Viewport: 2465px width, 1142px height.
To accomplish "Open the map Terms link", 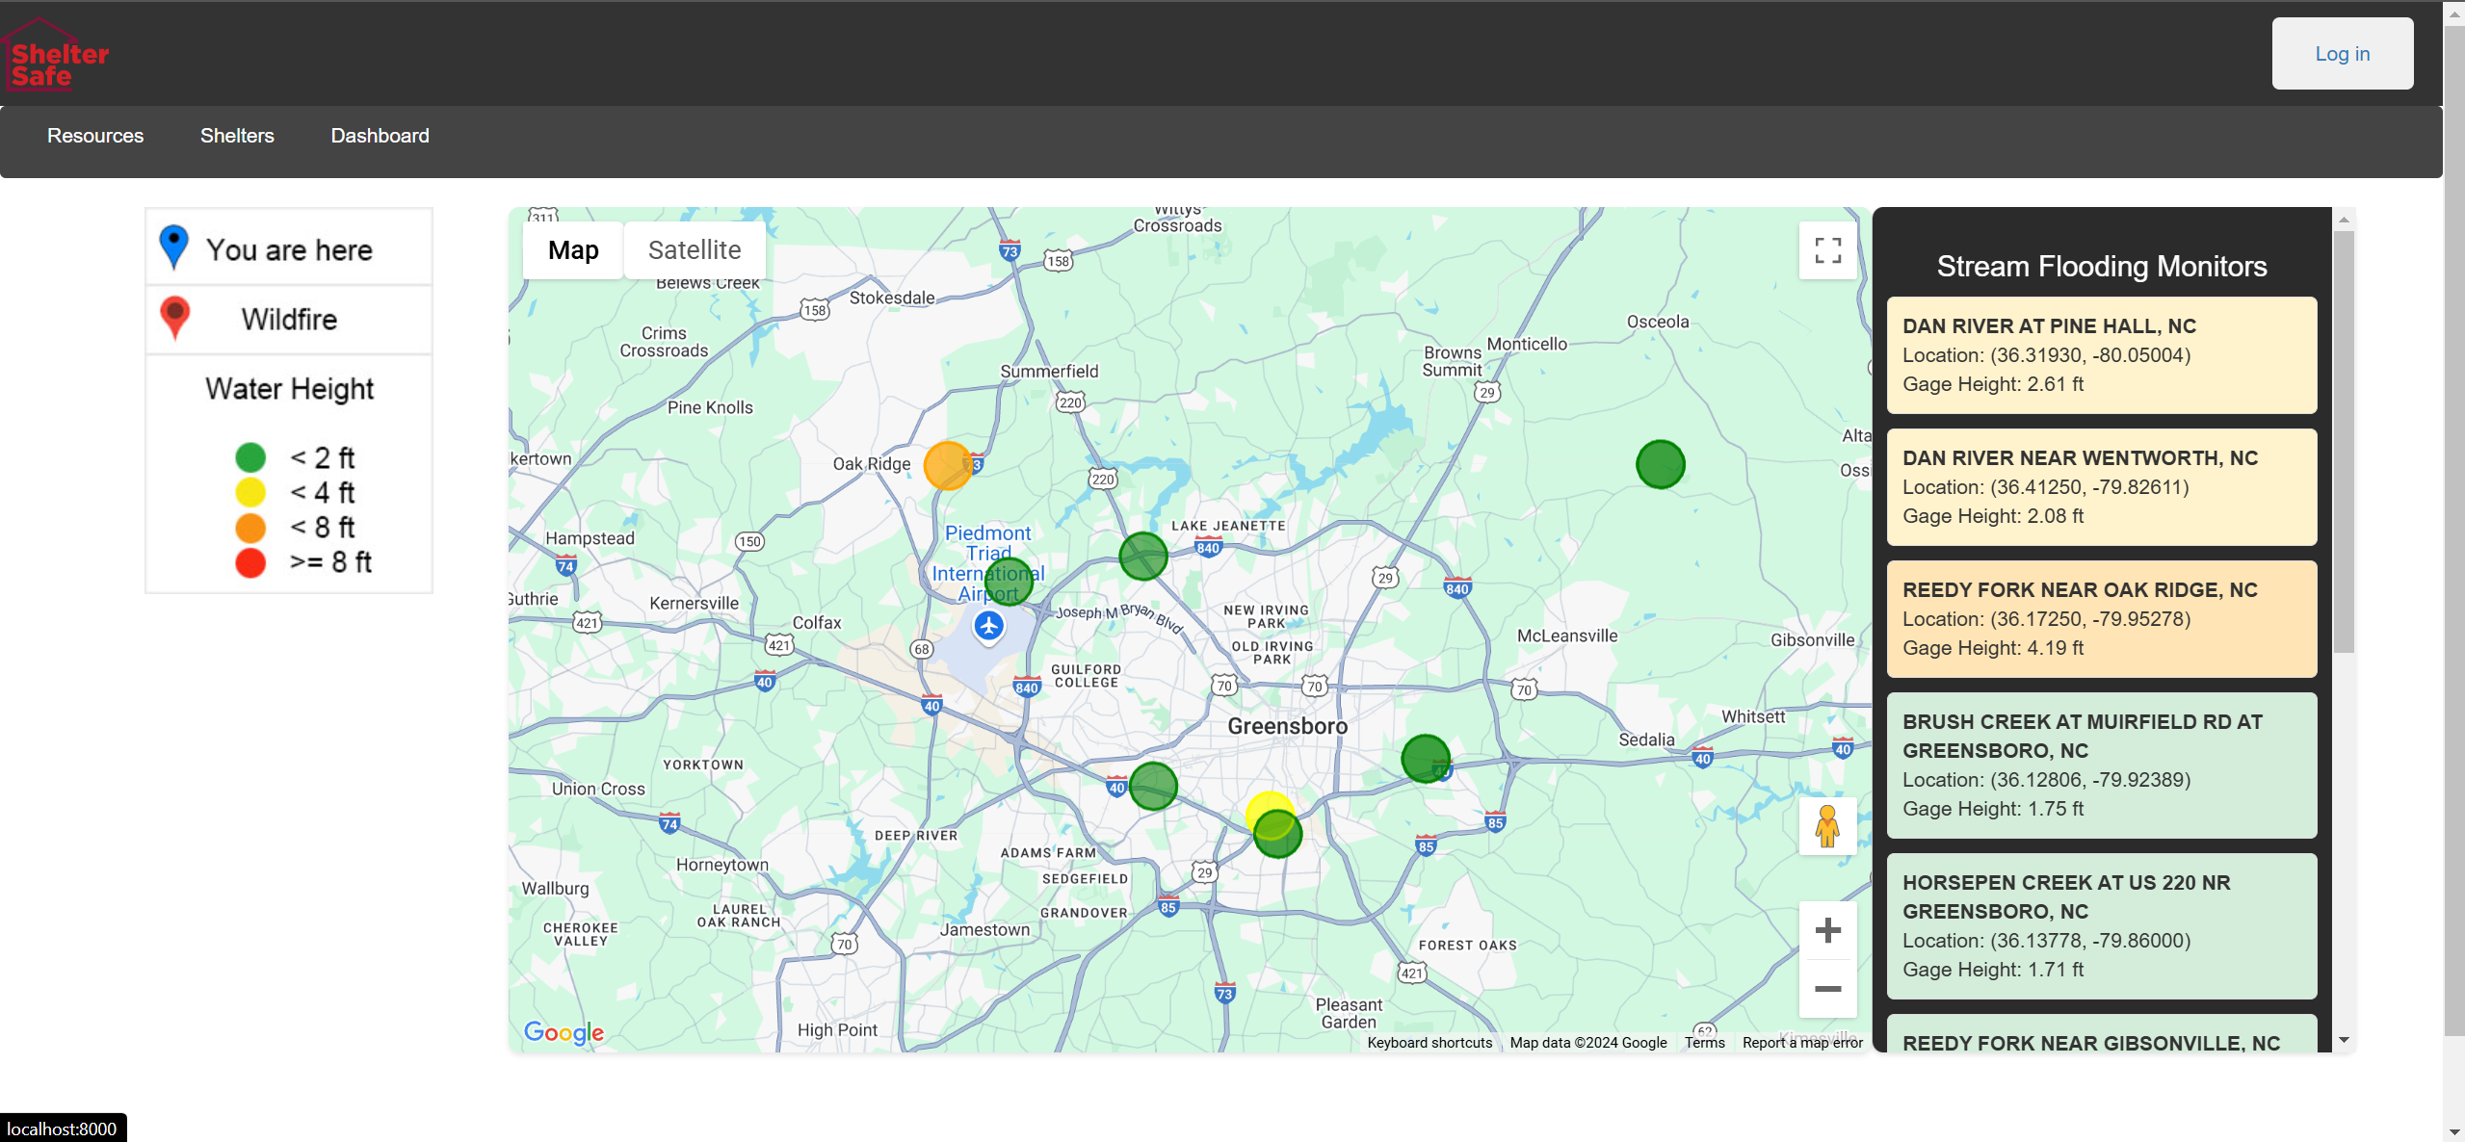I will tap(1704, 1043).
